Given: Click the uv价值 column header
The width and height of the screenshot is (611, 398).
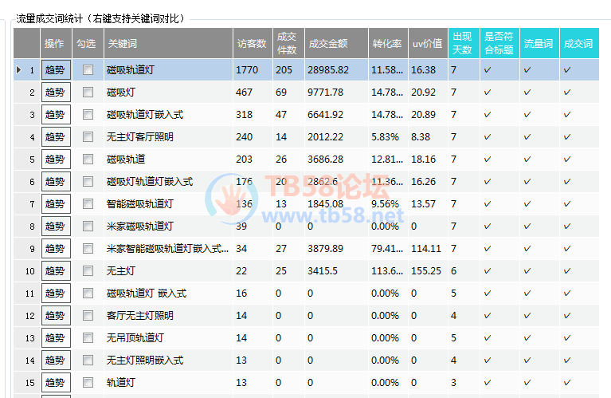Looking at the screenshot, I should pyautogui.click(x=426, y=43).
